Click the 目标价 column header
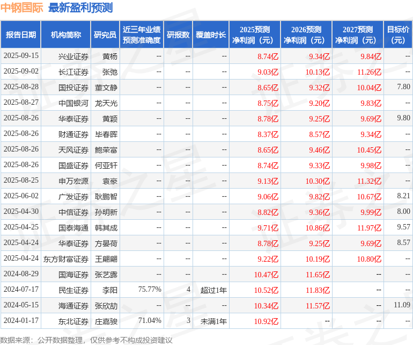 pyautogui.click(x=398, y=34)
